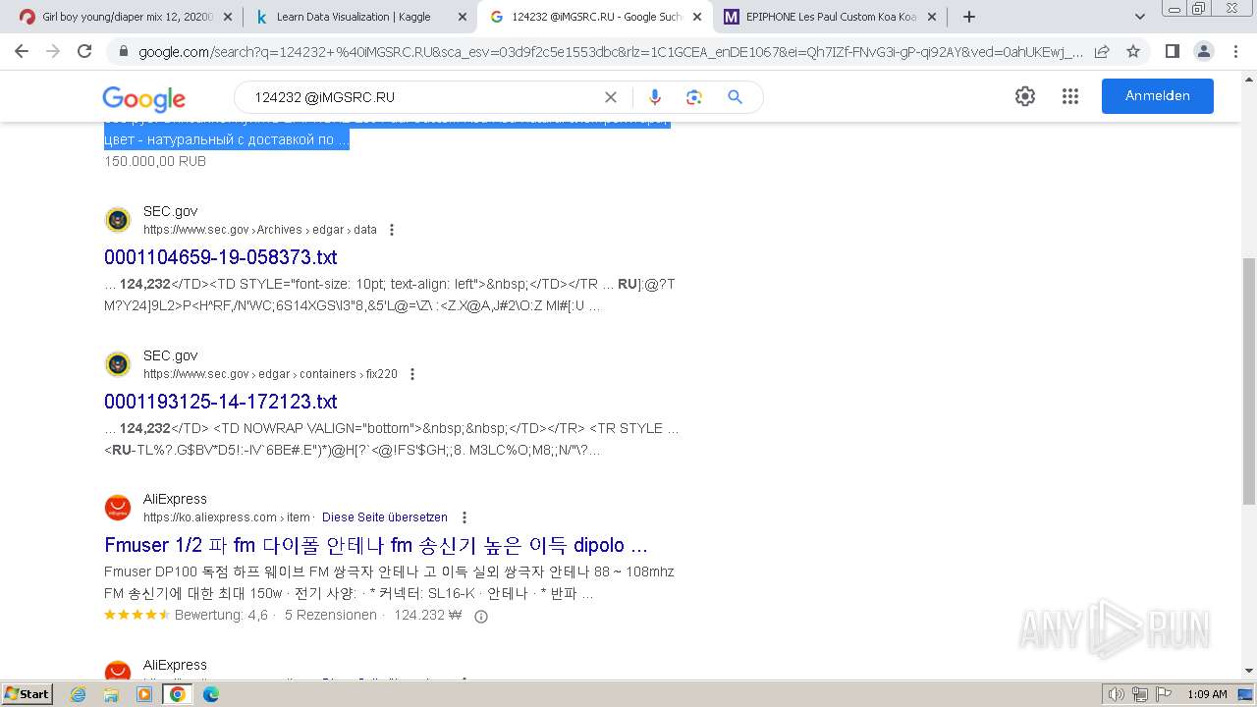Click the 1:09 AM system clock
1257x707 pixels.
click(x=1207, y=694)
